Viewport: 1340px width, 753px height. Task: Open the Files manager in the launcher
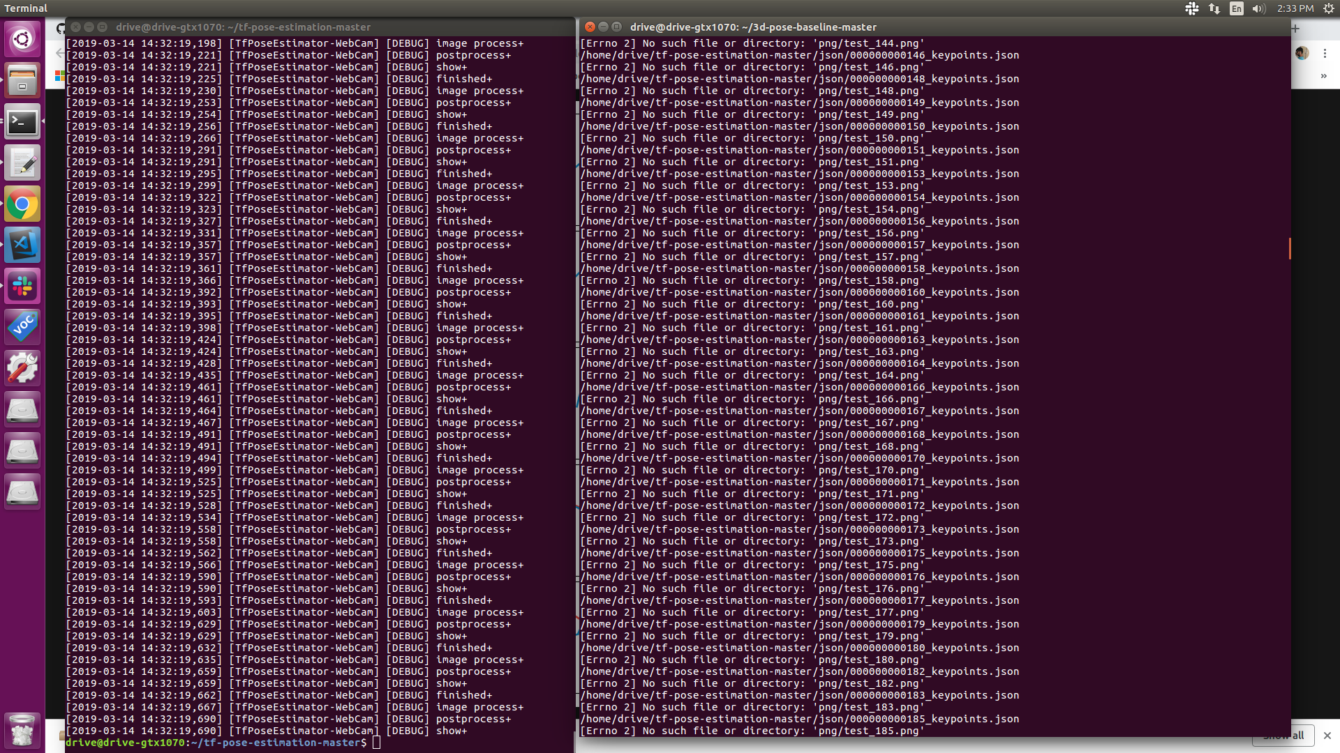pos(22,80)
